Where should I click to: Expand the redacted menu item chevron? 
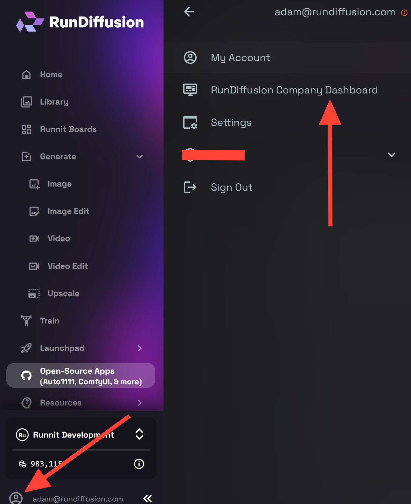pyautogui.click(x=391, y=155)
